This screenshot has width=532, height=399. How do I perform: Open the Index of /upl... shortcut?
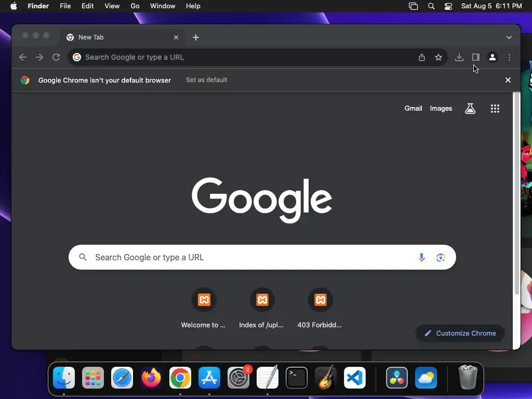tap(262, 308)
